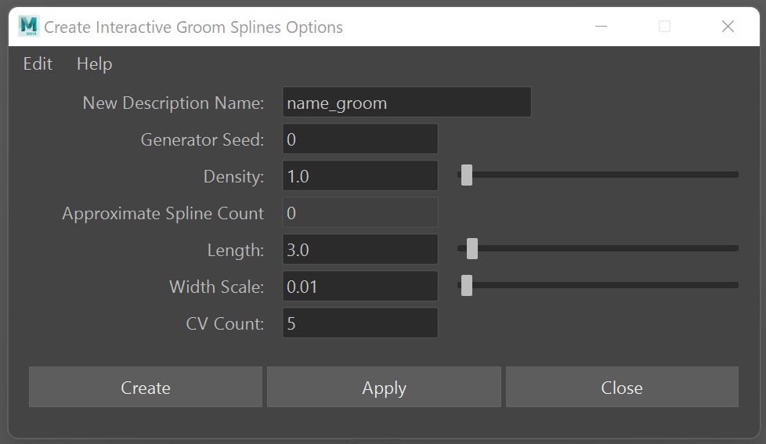Select the Density value field

tap(360, 176)
